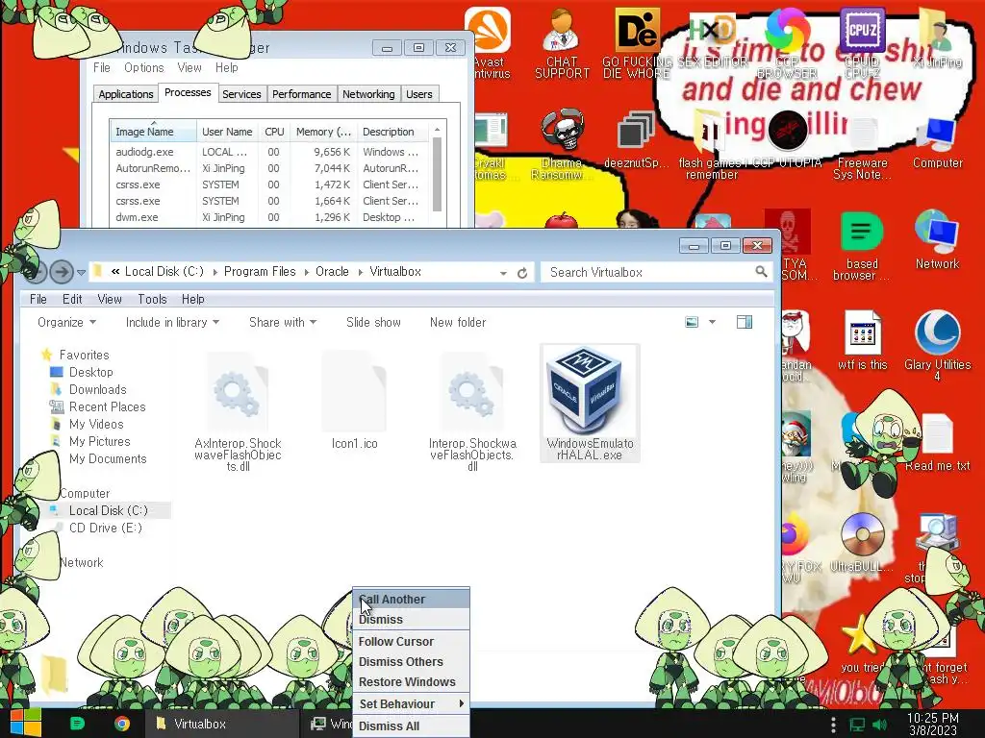
Task: Switch to Task Manager Applications tab
Action: 126,94
